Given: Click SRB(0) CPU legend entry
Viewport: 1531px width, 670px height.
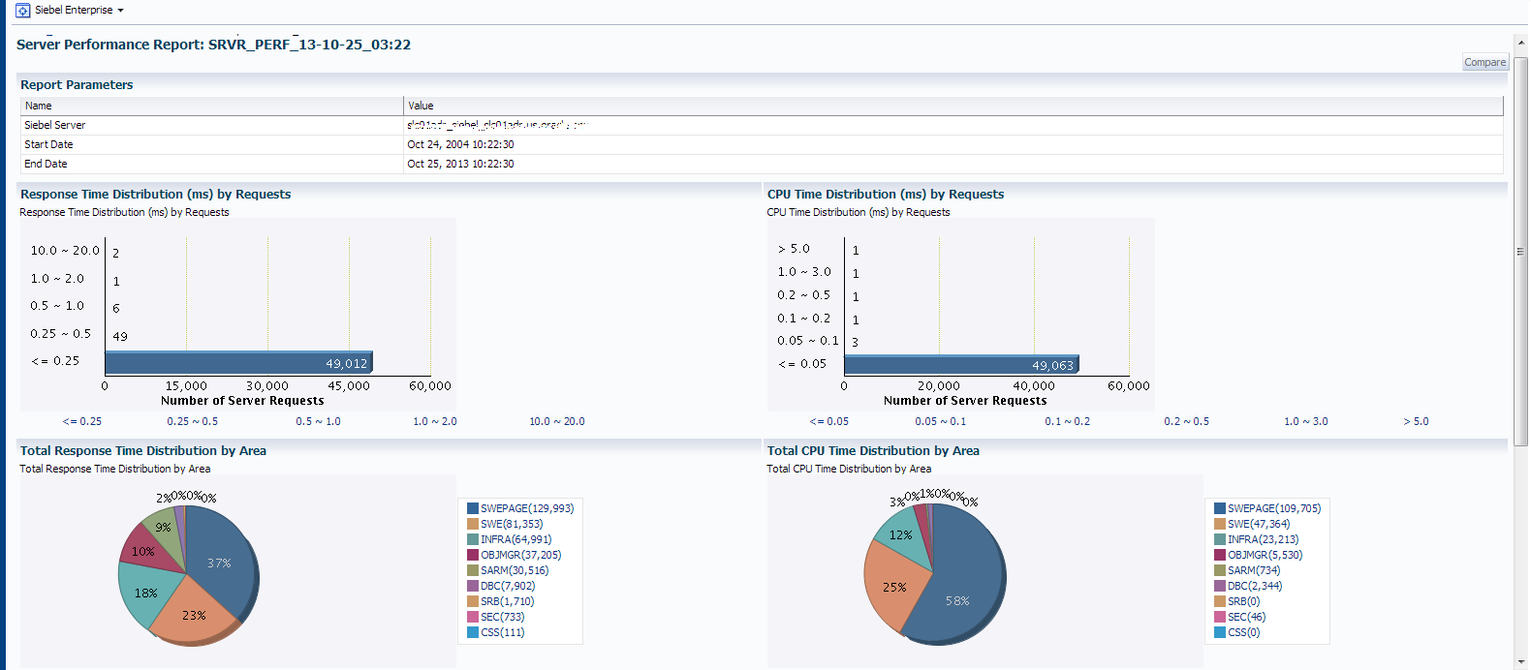Looking at the screenshot, I should 1243,601.
